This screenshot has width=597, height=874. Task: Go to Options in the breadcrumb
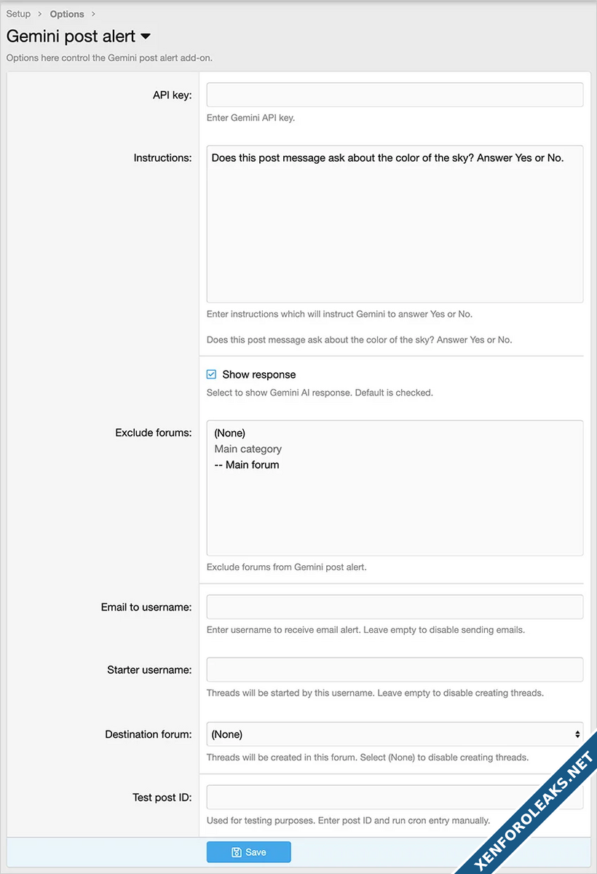point(67,14)
